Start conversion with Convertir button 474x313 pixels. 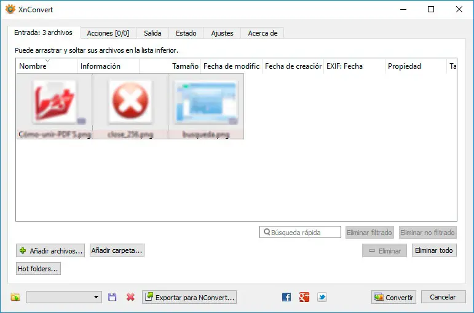point(393,297)
